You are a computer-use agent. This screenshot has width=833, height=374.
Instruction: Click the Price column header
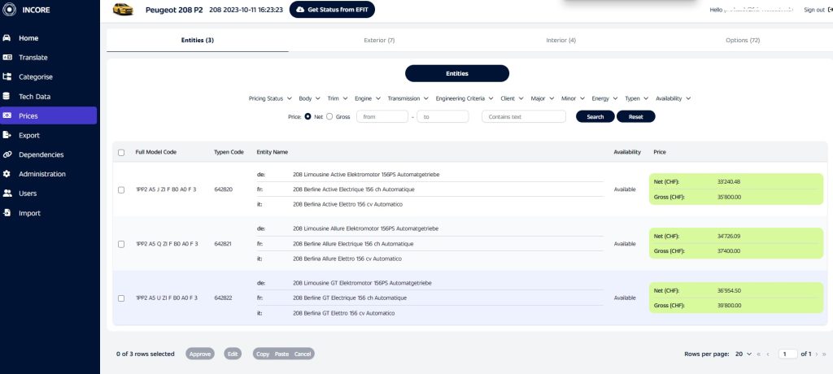click(x=659, y=152)
